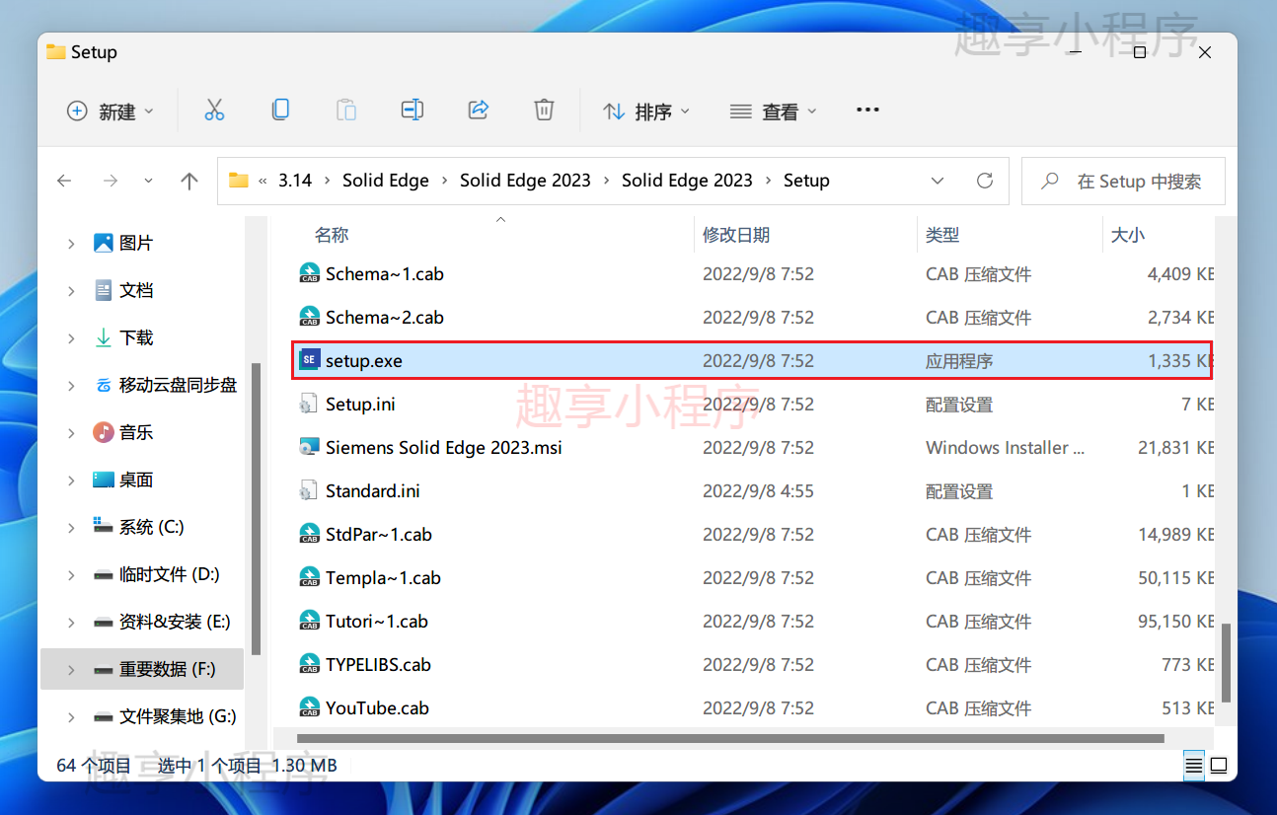1277x815 pixels.
Task: Click the navigation pane scrollbar
Action: (x=257, y=508)
